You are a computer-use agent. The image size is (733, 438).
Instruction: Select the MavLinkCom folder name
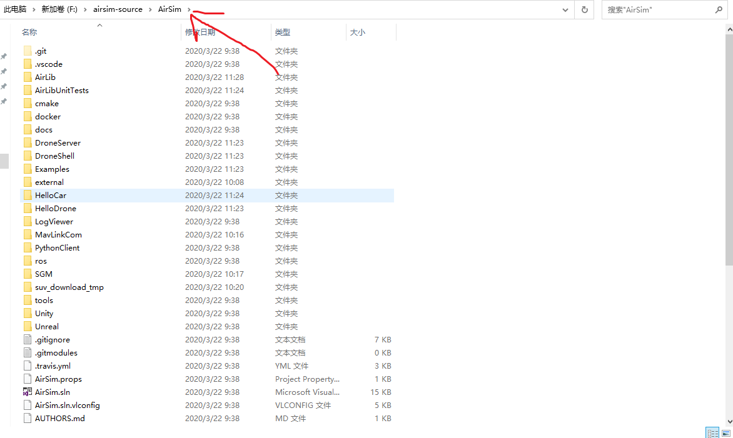[58, 234]
